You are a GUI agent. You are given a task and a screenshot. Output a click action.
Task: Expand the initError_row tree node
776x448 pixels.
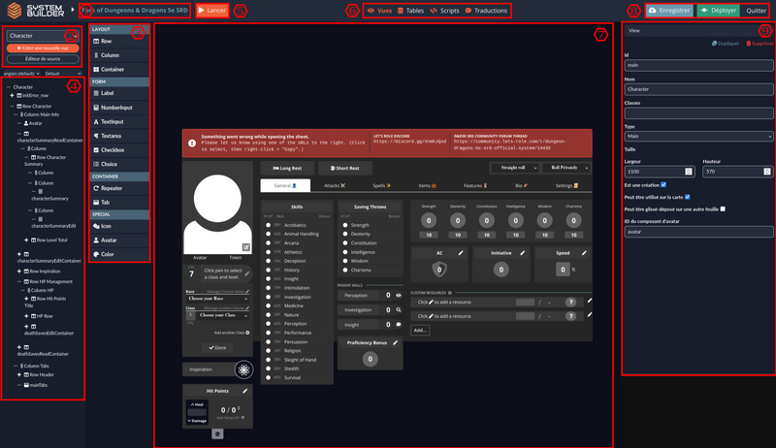pos(12,95)
